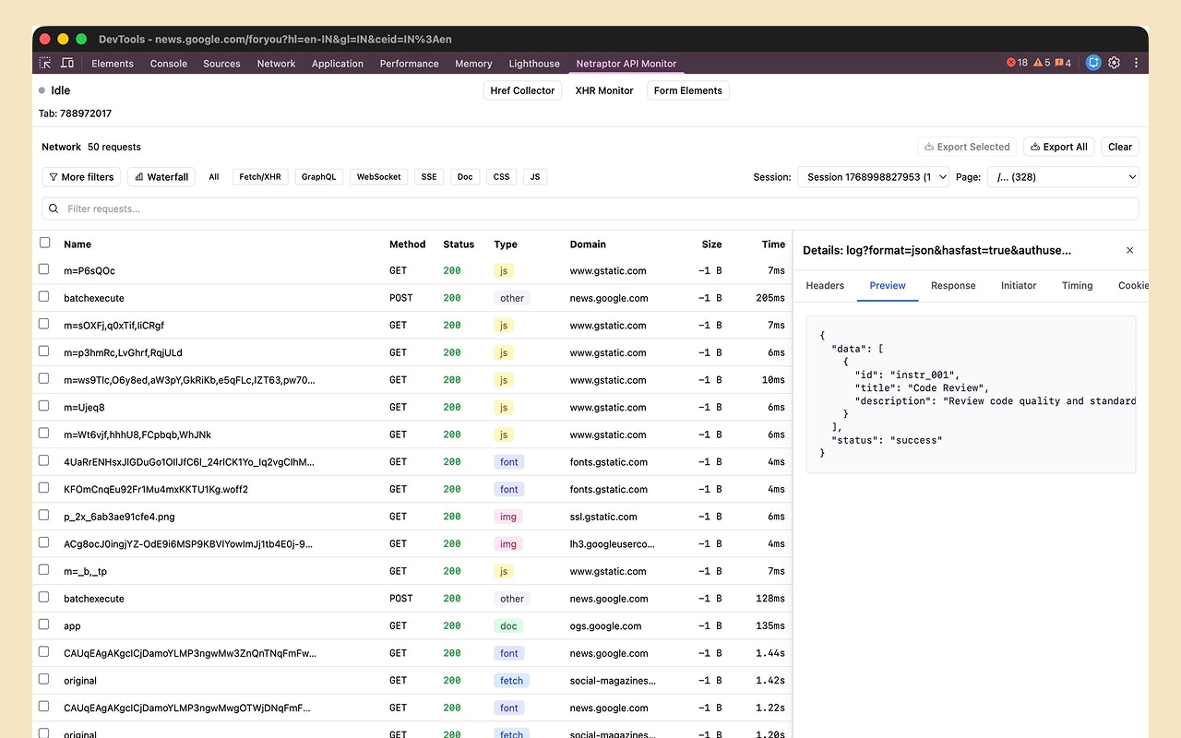The image size is (1181, 738).
Task: Switch to the Netraptor API Monitor tab
Action: pos(626,63)
